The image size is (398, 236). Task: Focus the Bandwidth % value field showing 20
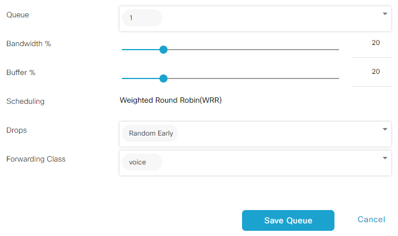coord(372,46)
